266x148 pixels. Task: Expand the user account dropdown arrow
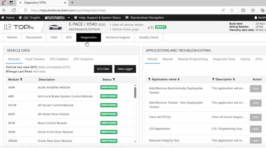[x=69, y=18]
